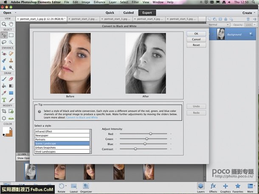Click the Layout icon in bottom bar
Screen dimensions: 259x194
[74, 187]
